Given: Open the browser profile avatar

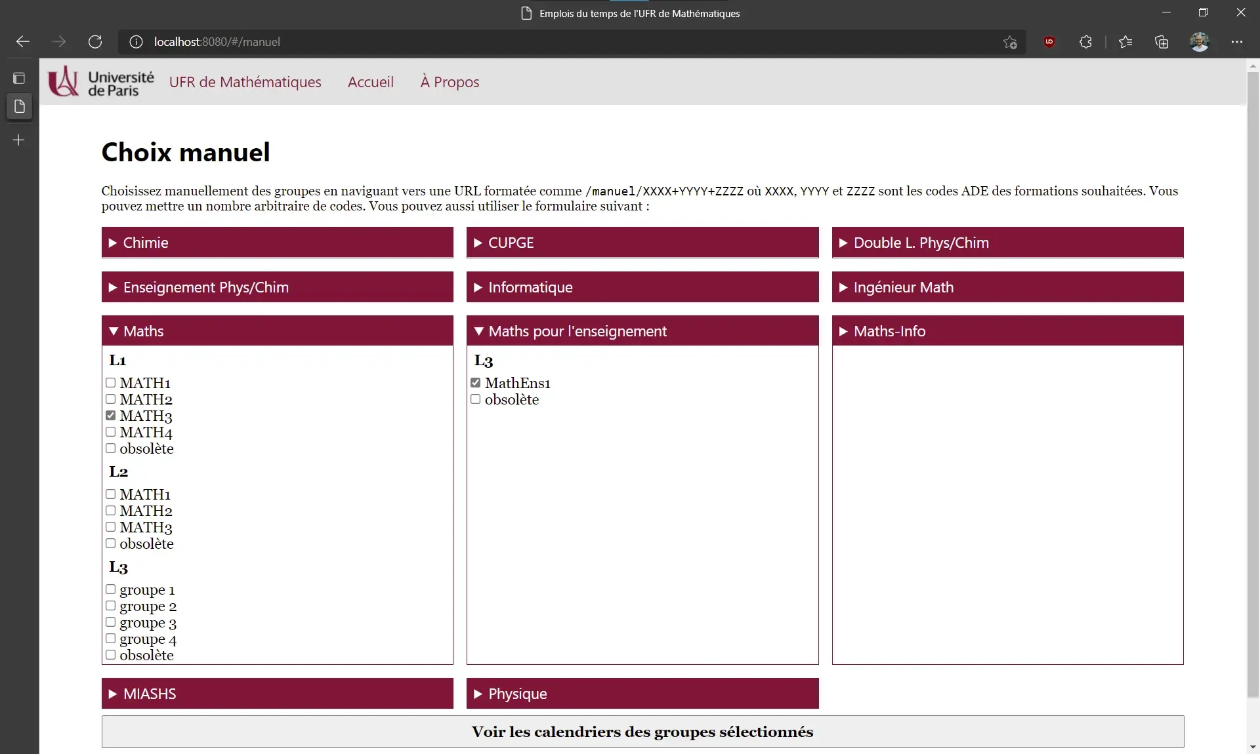Looking at the screenshot, I should (1200, 41).
